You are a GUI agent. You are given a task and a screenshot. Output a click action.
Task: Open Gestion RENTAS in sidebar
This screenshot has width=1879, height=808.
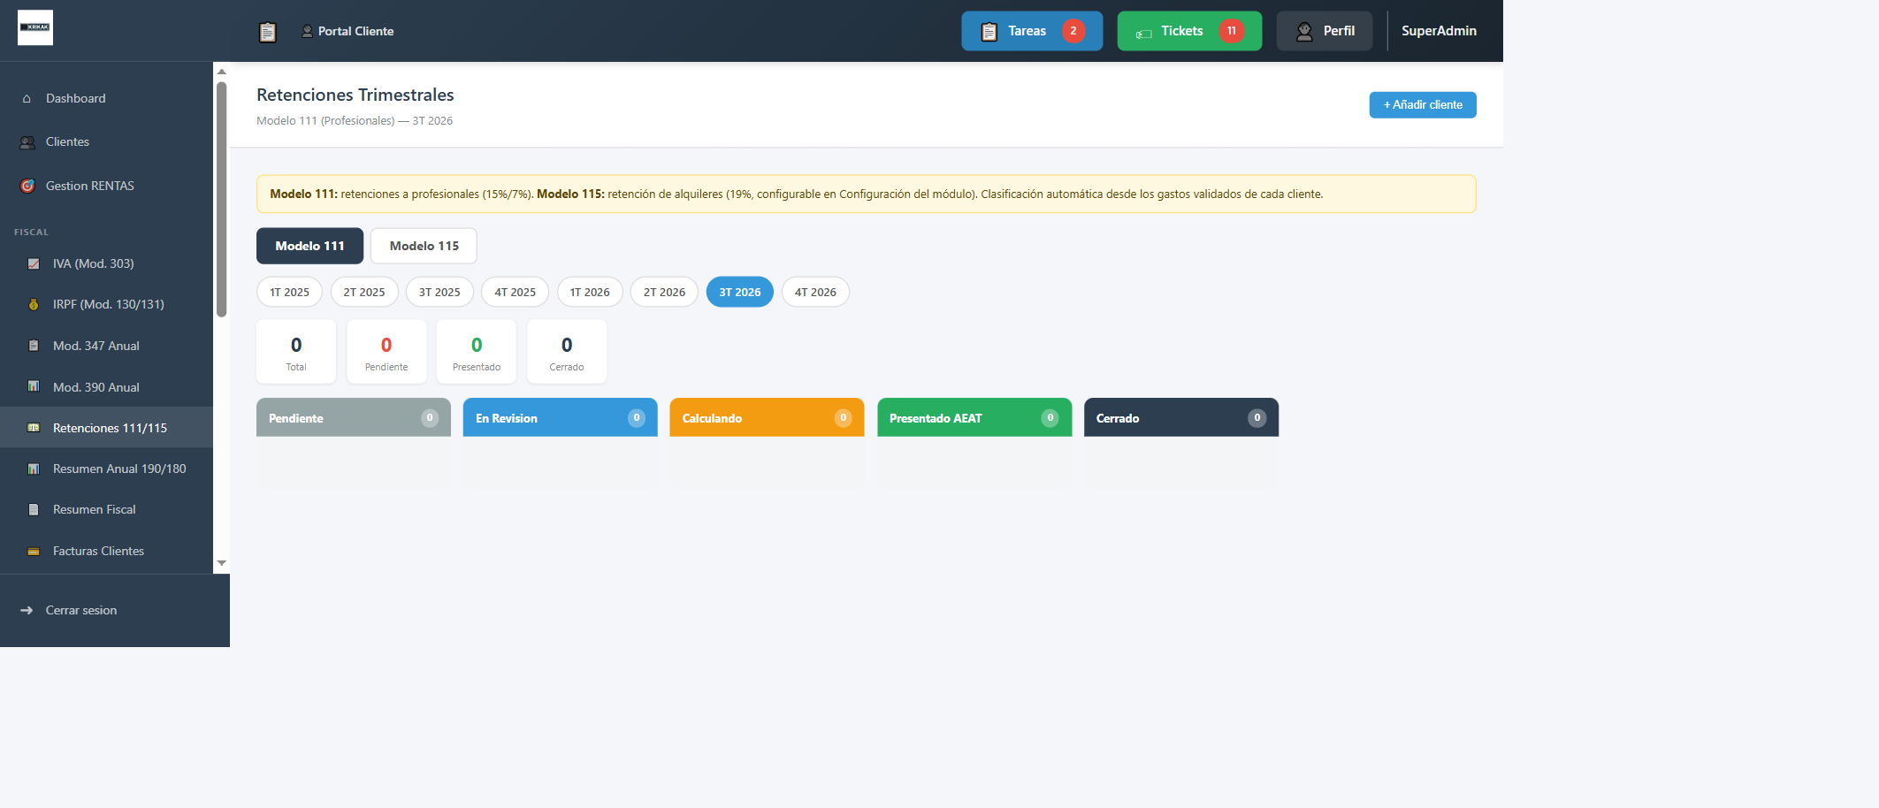(106, 186)
